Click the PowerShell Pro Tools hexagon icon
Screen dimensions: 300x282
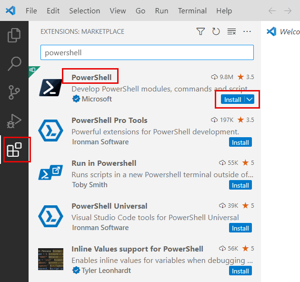[50, 131]
